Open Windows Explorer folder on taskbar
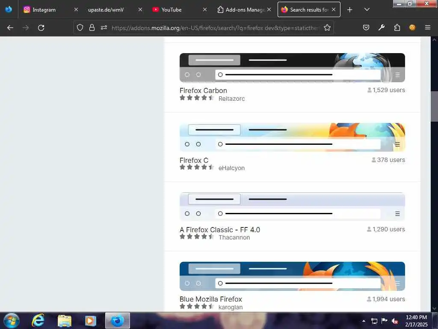 [65, 320]
